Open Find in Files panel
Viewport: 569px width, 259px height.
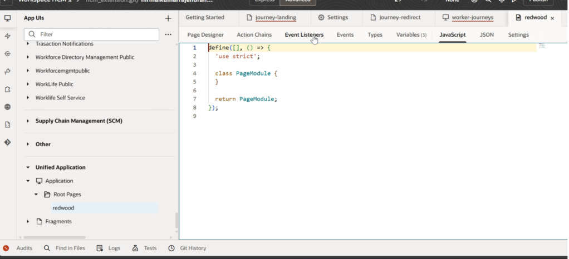tap(70, 248)
